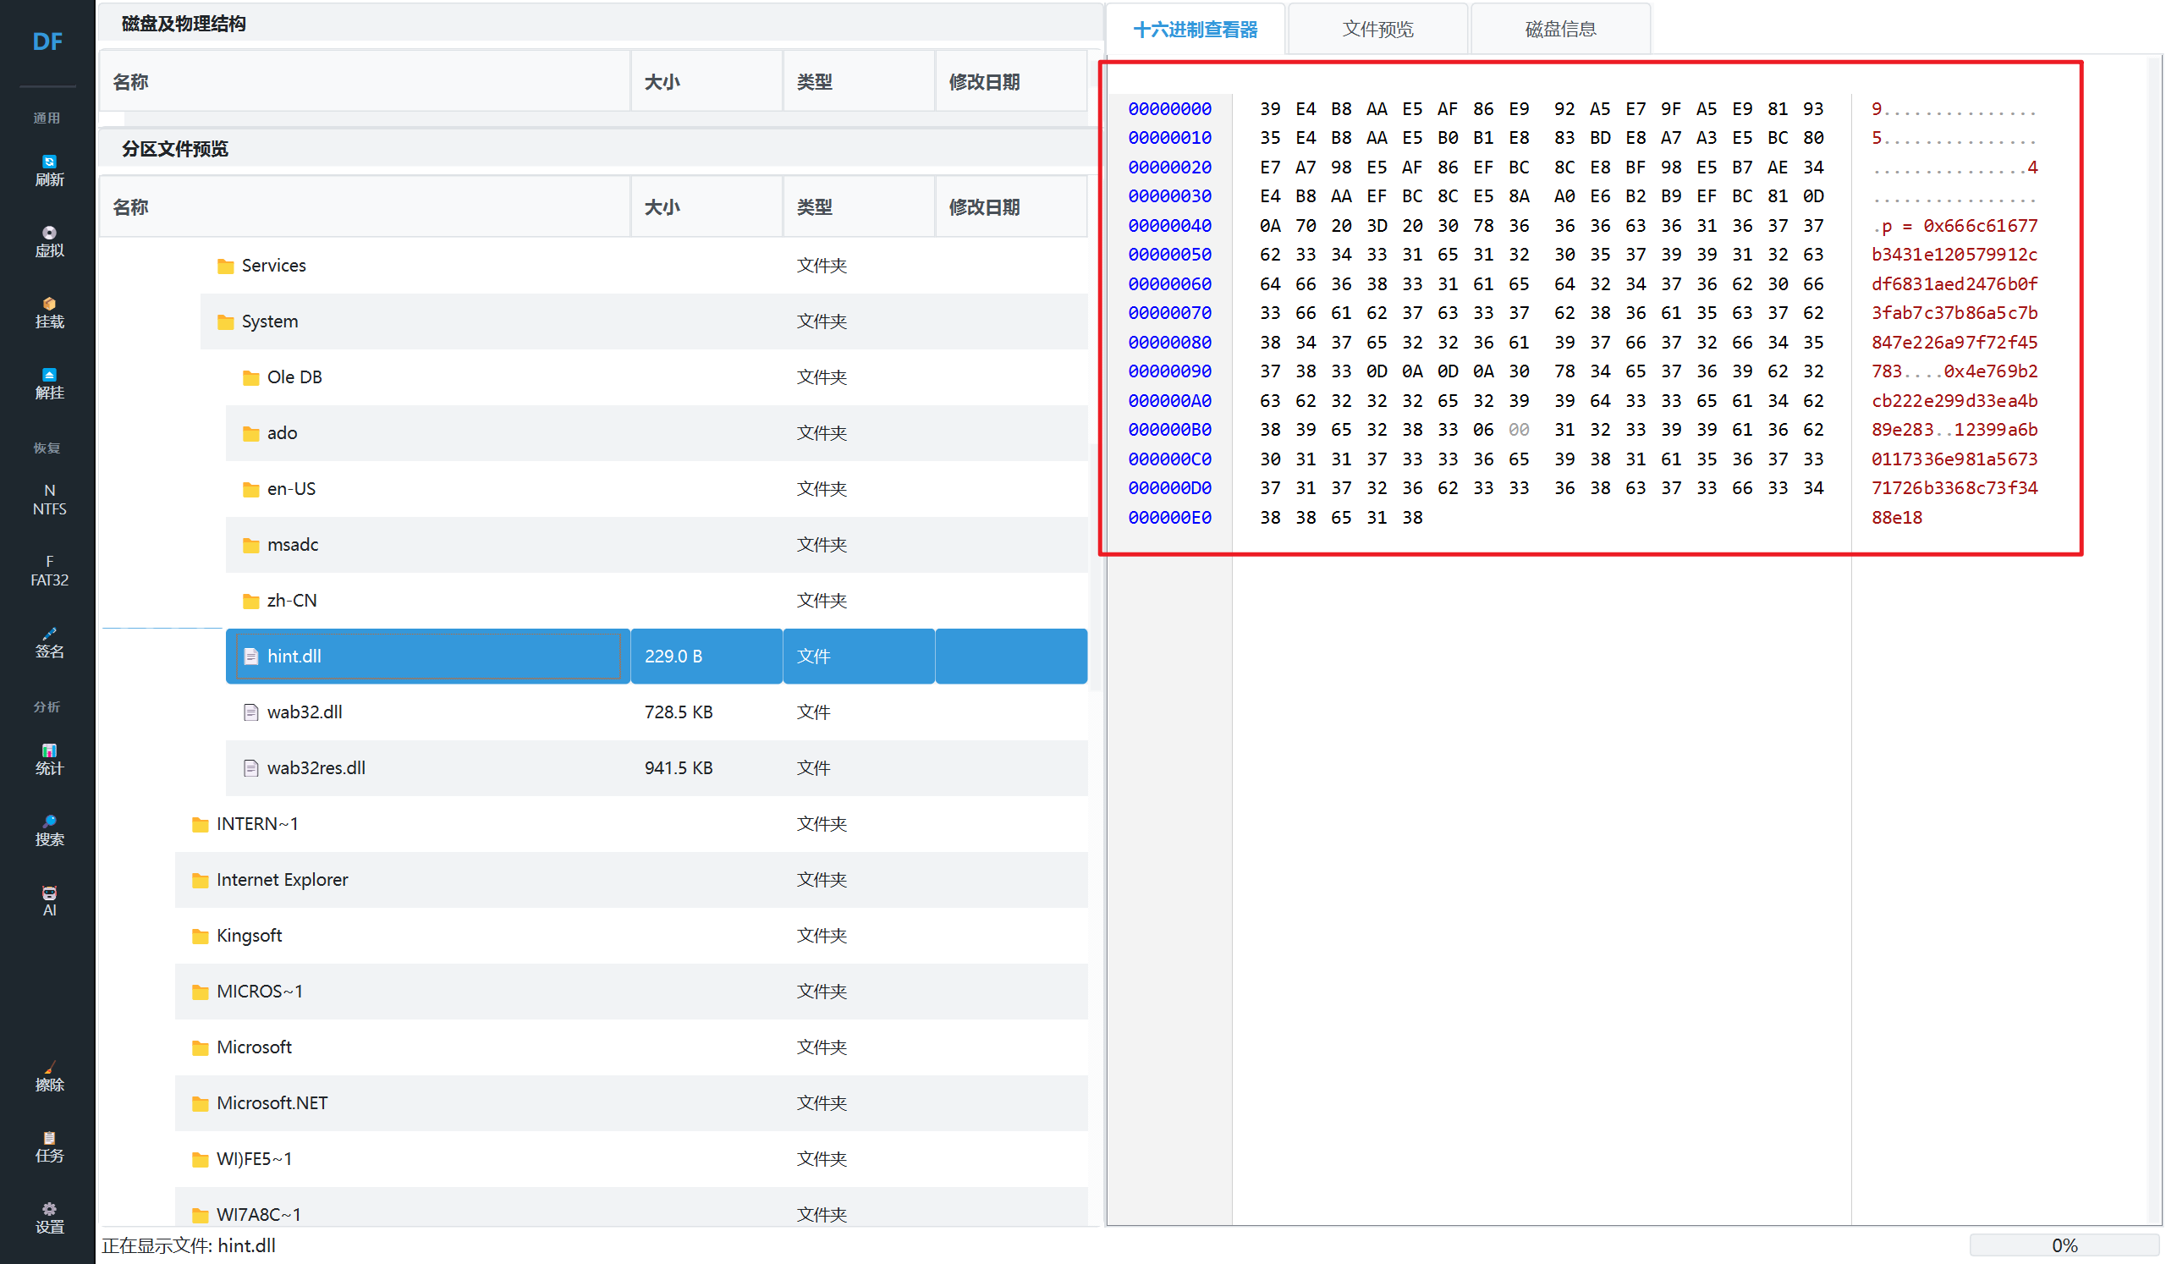The width and height of the screenshot is (2166, 1264).
Task: Open the 虚拟 virtual disk tool
Action: pos(49,240)
